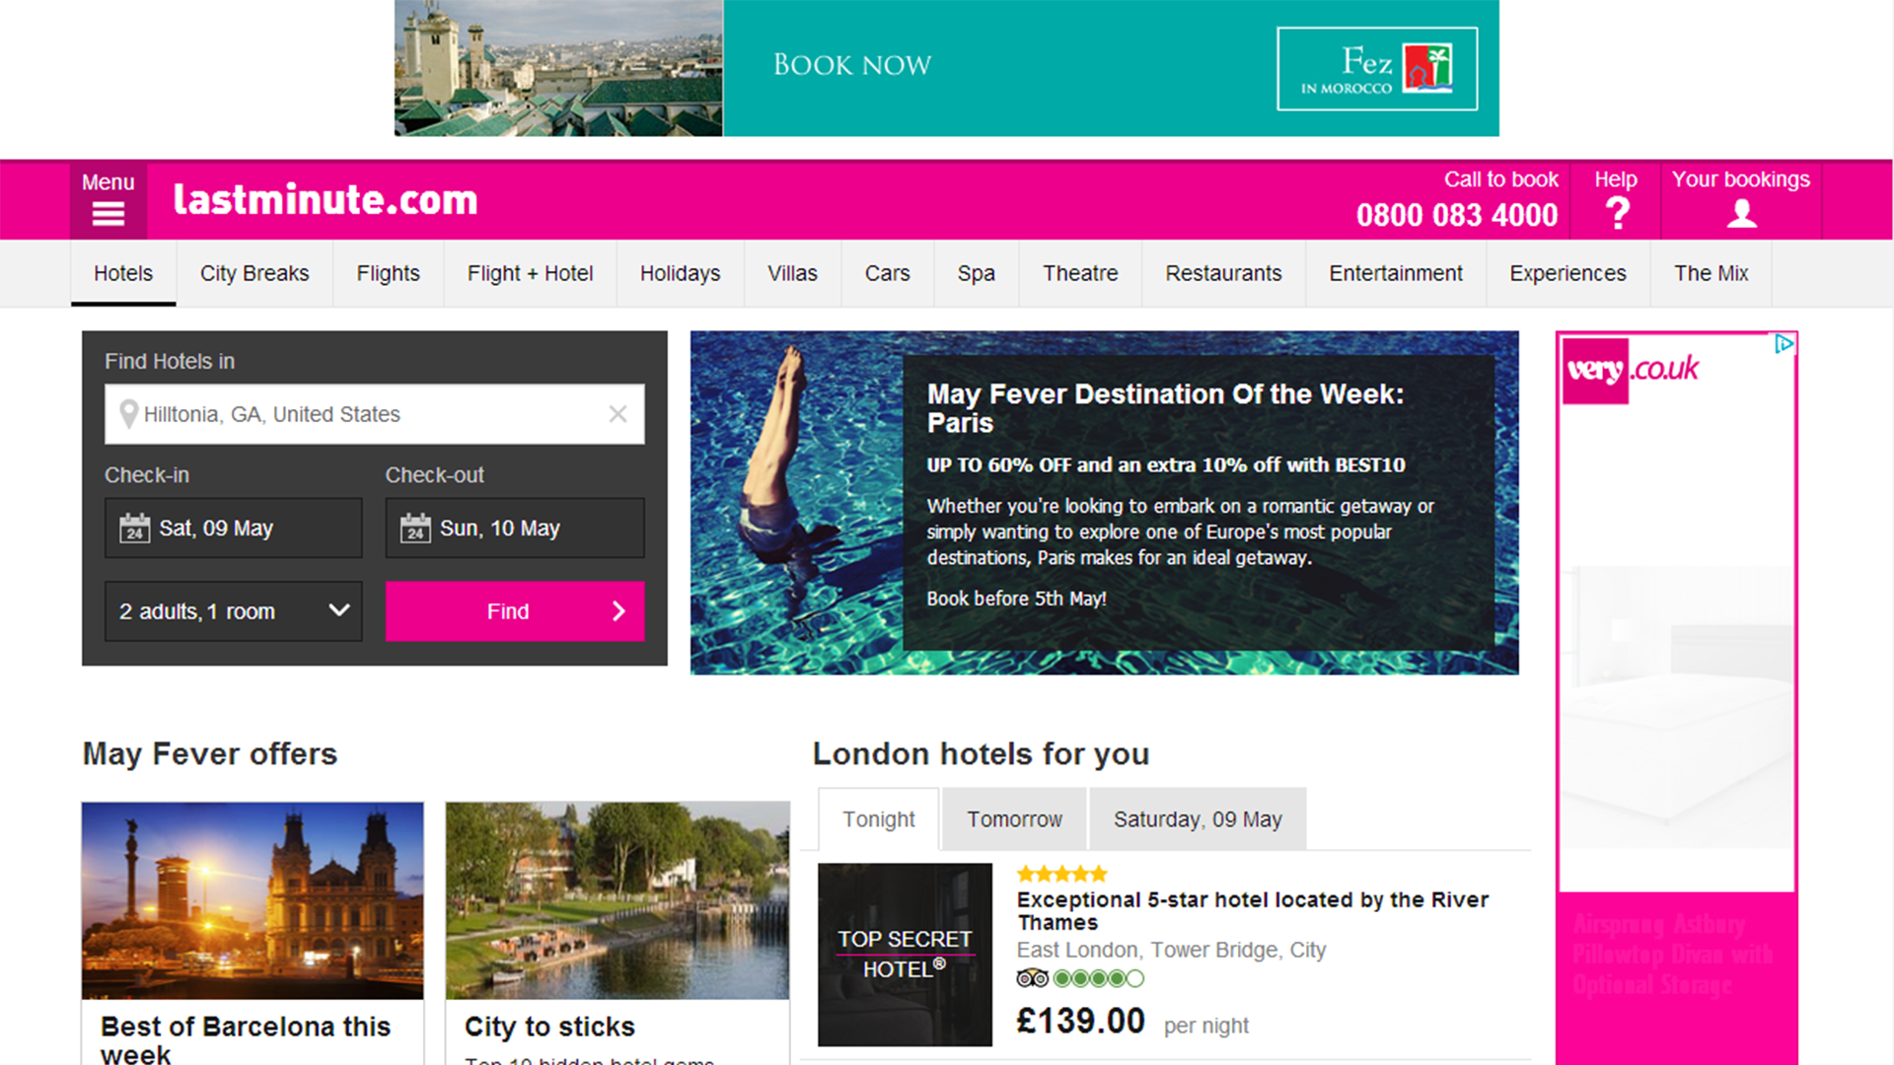Screen dimensions: 1894x1065
Task: Click the pink Find button
Action: coord(515,611)
